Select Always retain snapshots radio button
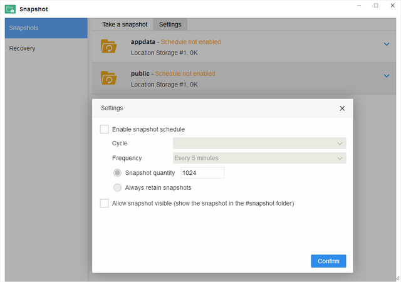Image resolution: width=401 pixels, height=282 pixels. click(x=117, y=187)
